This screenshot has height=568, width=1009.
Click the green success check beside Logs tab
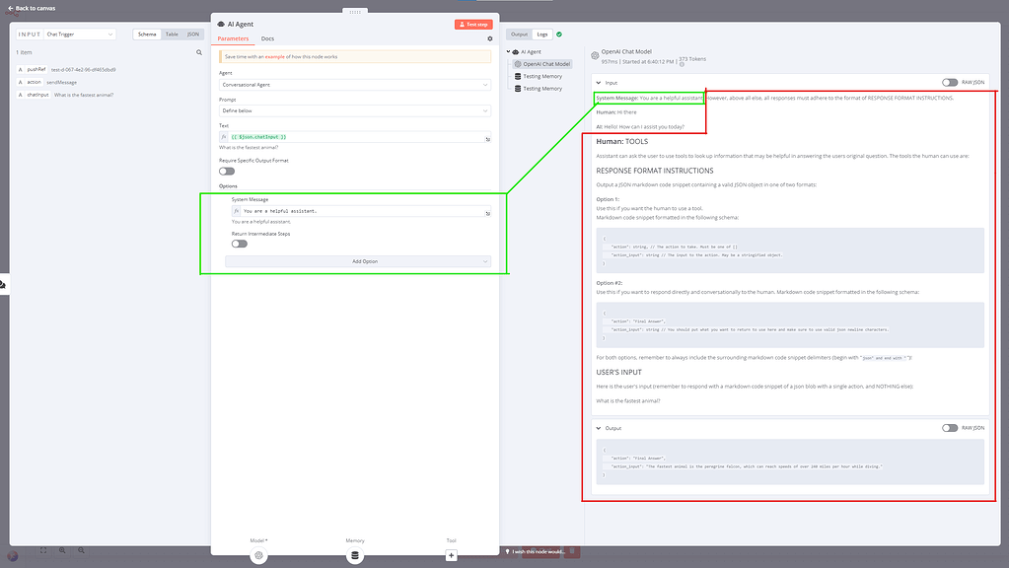[x=559, y=34]
